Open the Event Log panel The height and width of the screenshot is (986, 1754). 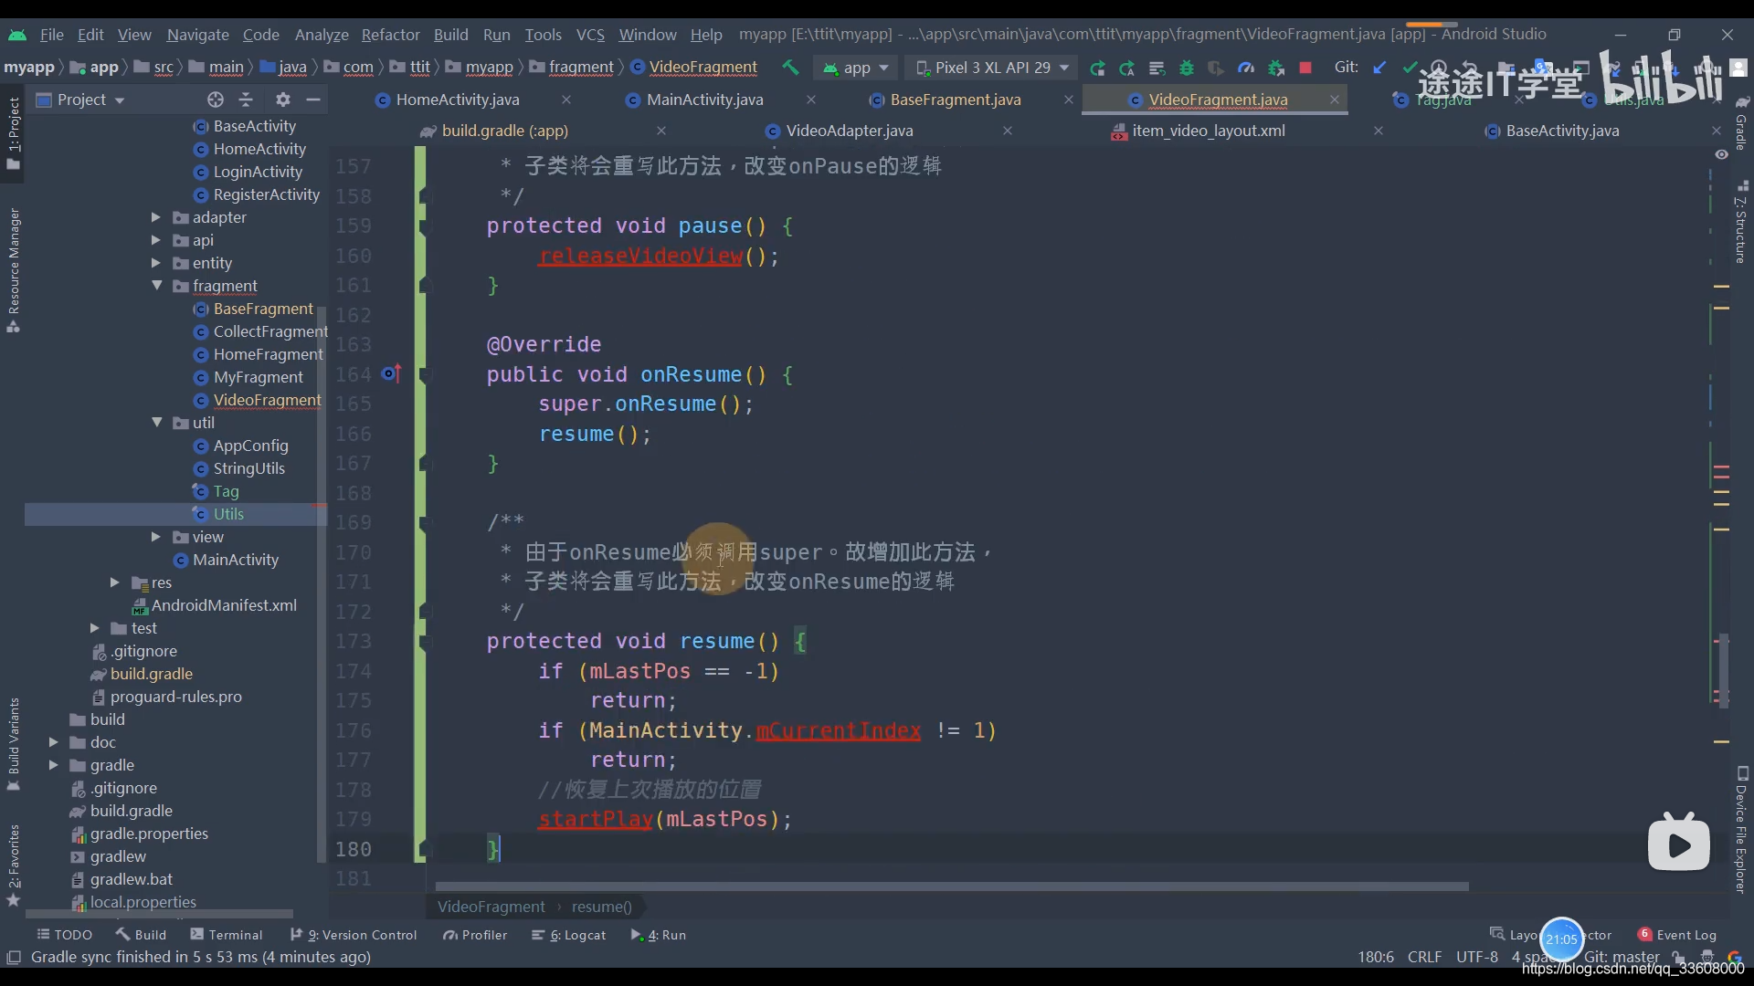pyautogui.click(x=1677, y=935)
